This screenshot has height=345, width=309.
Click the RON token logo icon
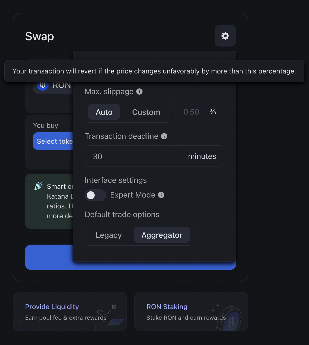tap(43, 85)
